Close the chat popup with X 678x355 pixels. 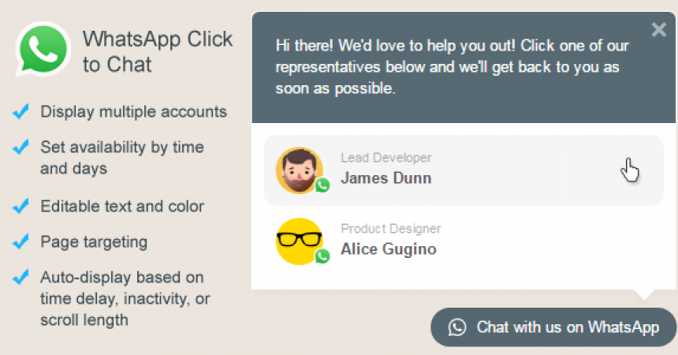658,29
